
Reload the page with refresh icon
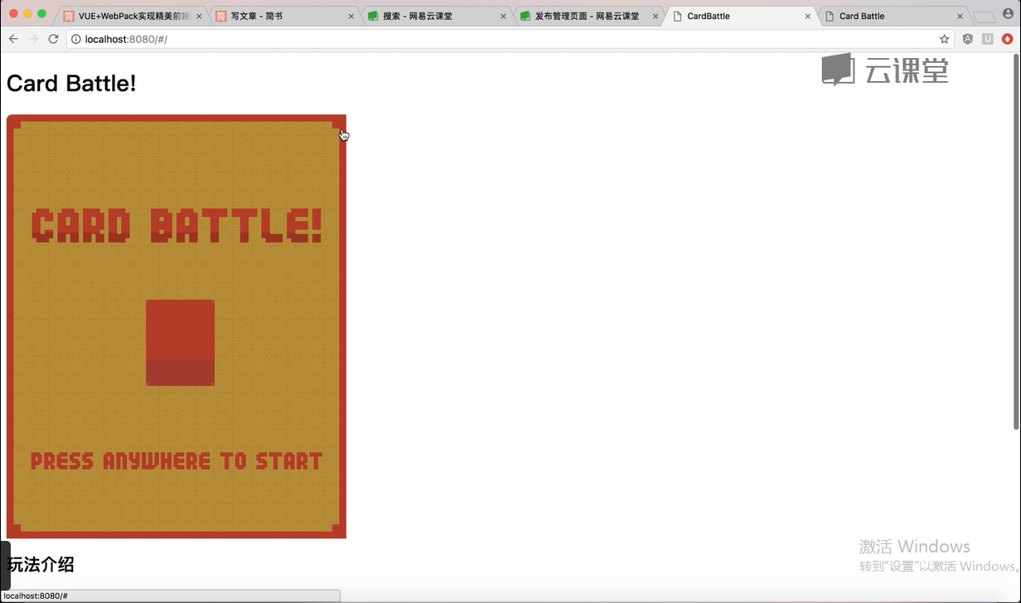point(53,39)
